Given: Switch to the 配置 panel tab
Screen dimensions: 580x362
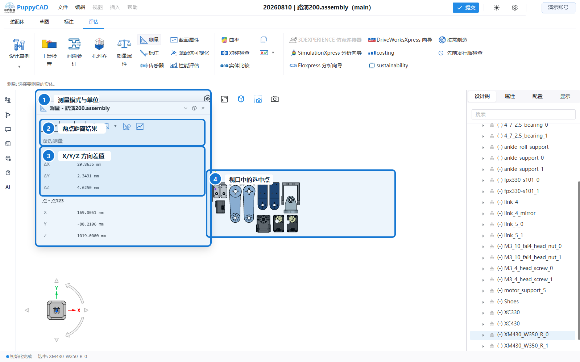Looking at the screenshot, I should click(x=537, y=96).
